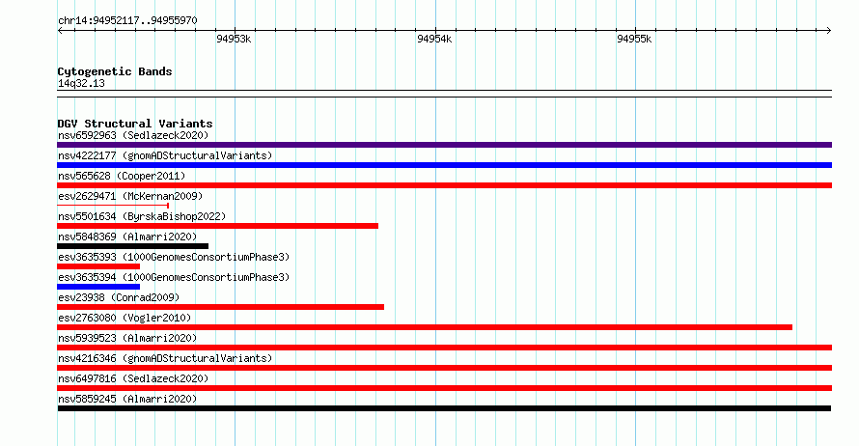Select the 14q32.13 band label
This screenshot has width=859, height=446.
click(81, 83)
